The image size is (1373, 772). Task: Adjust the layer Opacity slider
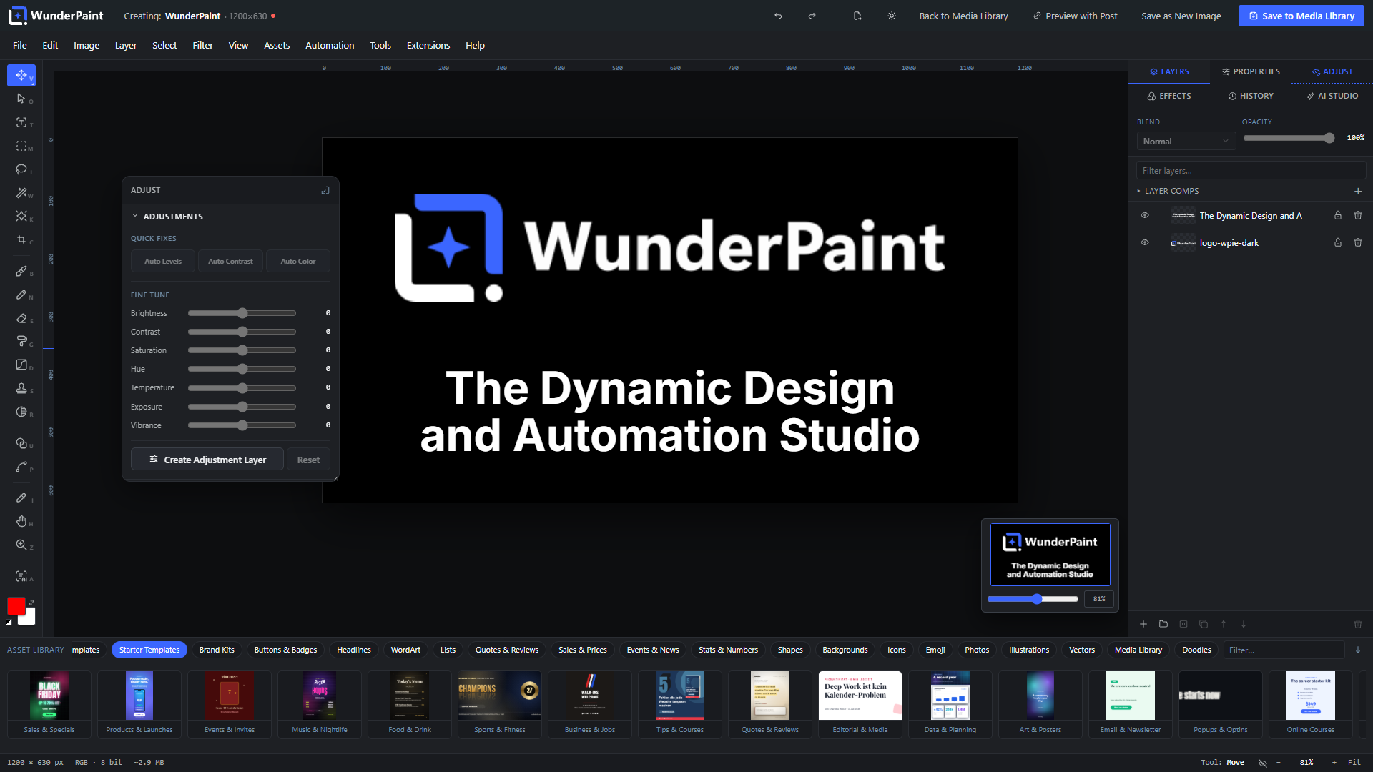(x=1289, y=138)
